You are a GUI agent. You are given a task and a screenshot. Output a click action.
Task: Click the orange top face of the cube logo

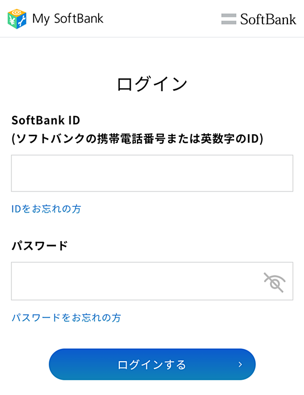tap(17, 12)
